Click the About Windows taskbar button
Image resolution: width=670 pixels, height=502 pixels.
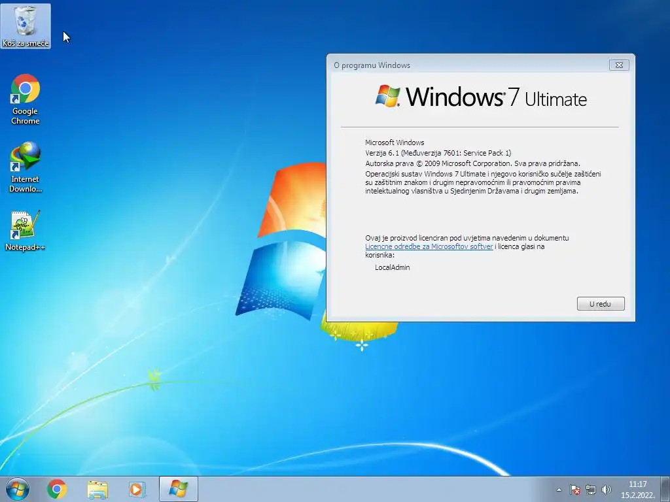click(x=179, y=489)
